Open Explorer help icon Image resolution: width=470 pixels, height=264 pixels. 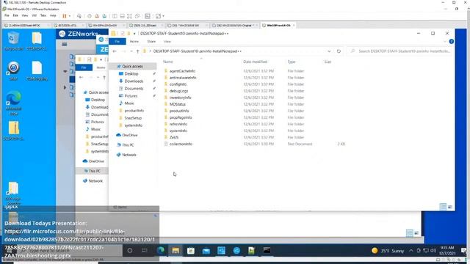[x=452, y=42]
